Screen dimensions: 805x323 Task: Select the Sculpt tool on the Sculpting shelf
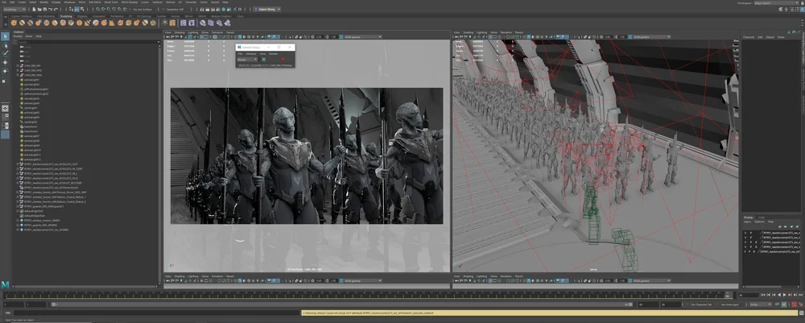coord(14,23)
